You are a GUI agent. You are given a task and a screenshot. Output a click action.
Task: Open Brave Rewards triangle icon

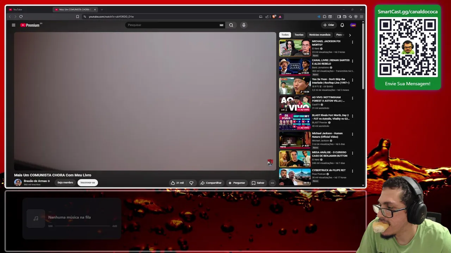[x=280, y=17]
